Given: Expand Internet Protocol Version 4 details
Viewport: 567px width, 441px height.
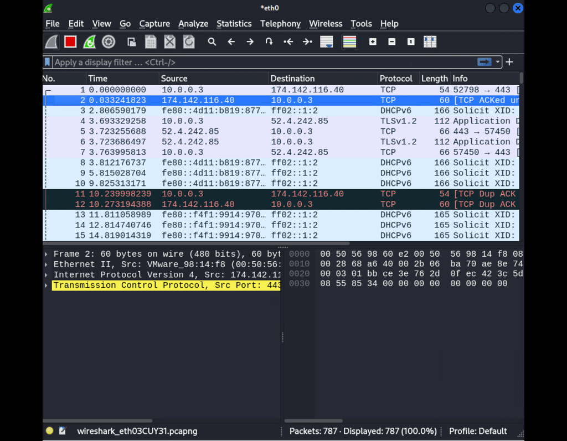Looking at the screenshot, I should (47, 275).
